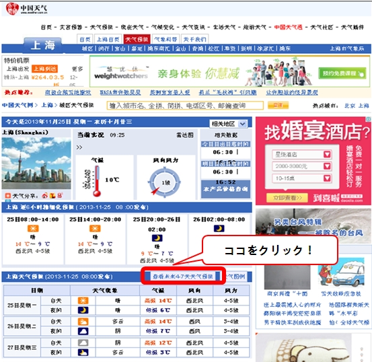Click the ad marker icon on wedding banner
The image size is (372, 362).
(x=369, y=119)
